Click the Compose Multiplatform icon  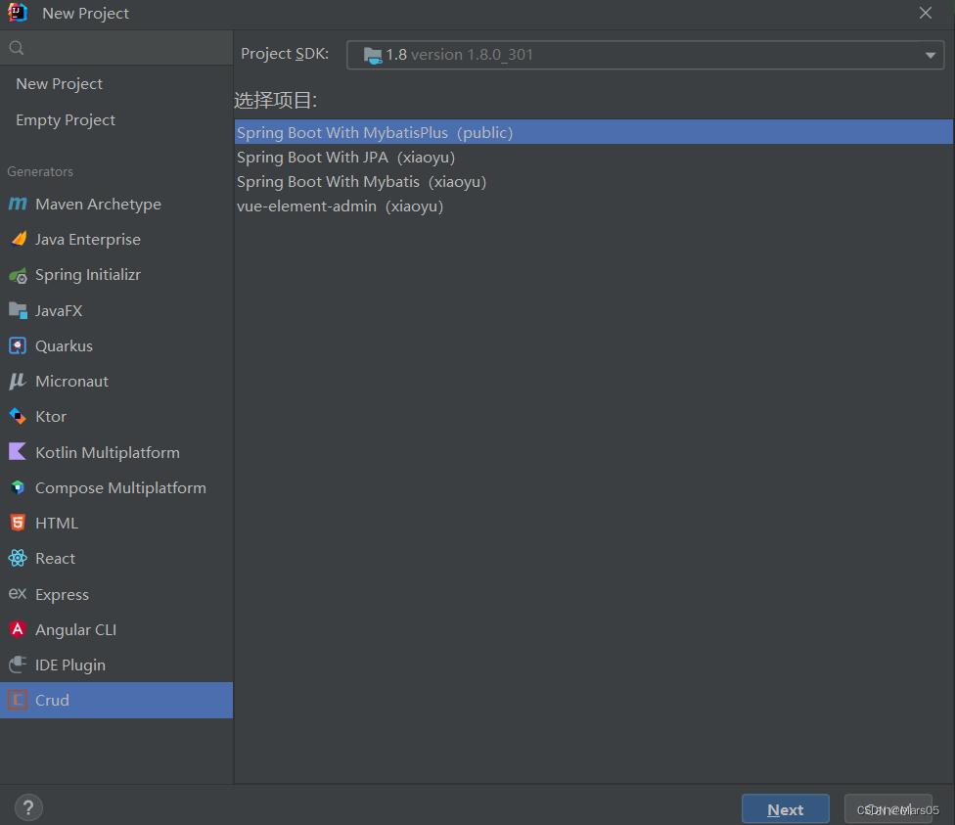pyautogui.click(x=18, y=487)
